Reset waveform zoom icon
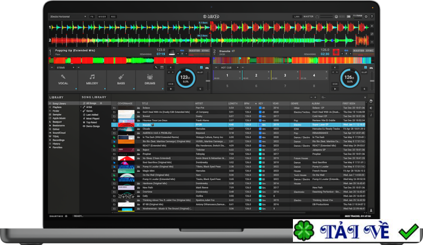The height and width of the screenshot is (245, 423). (372, 34)
